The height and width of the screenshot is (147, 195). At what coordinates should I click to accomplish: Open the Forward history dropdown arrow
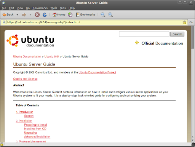30,14
